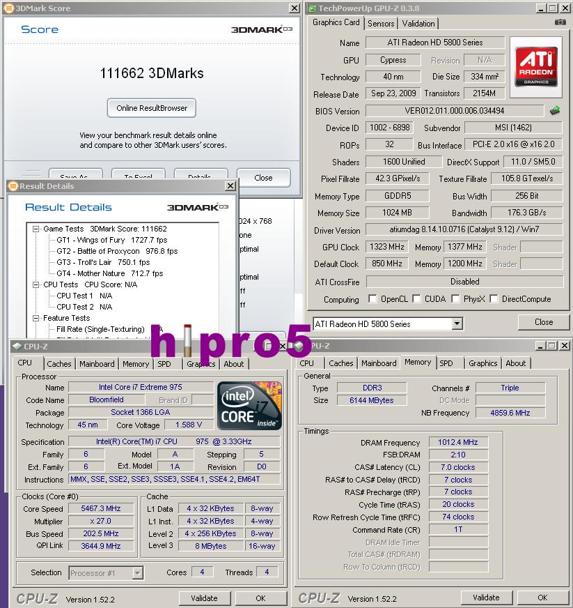Minimize the TechPowerUp GPU-Z window
The image size is (573, 608).
(541, 8)
